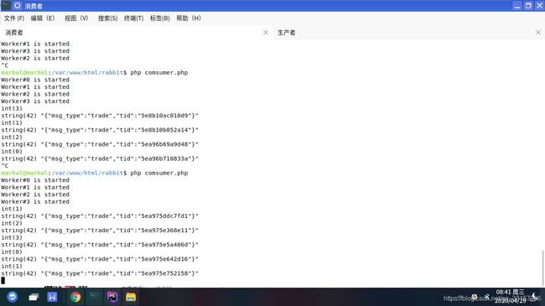This screenshot has width=545, height=306.
Task: Open the 视图(V) menu
Action: [x=76, y=18]
